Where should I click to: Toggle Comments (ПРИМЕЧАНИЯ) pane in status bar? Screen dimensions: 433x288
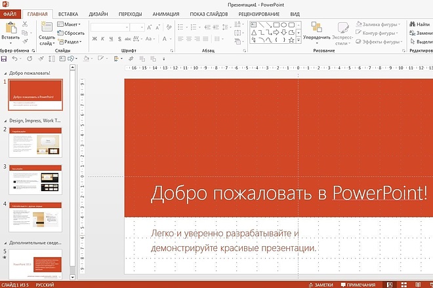(358, 285)
